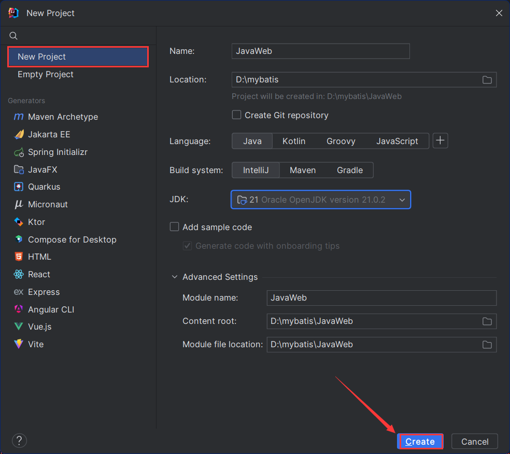Cancel the New Project dialog
510x454 pixels.
474,442
